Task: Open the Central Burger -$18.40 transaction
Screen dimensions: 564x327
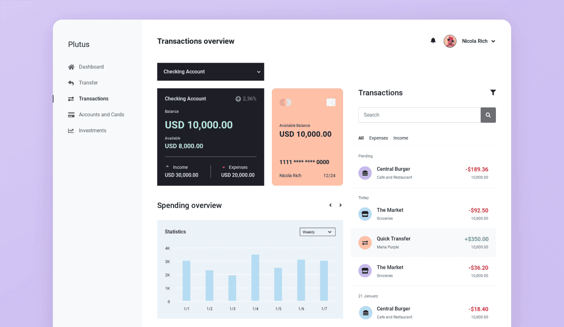Action: [x=423, y=313]
